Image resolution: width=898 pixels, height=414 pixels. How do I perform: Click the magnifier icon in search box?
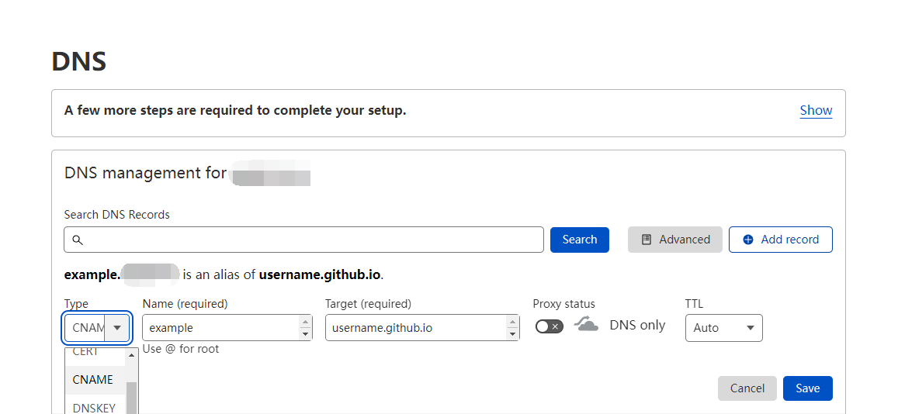(x=77, y=240)
